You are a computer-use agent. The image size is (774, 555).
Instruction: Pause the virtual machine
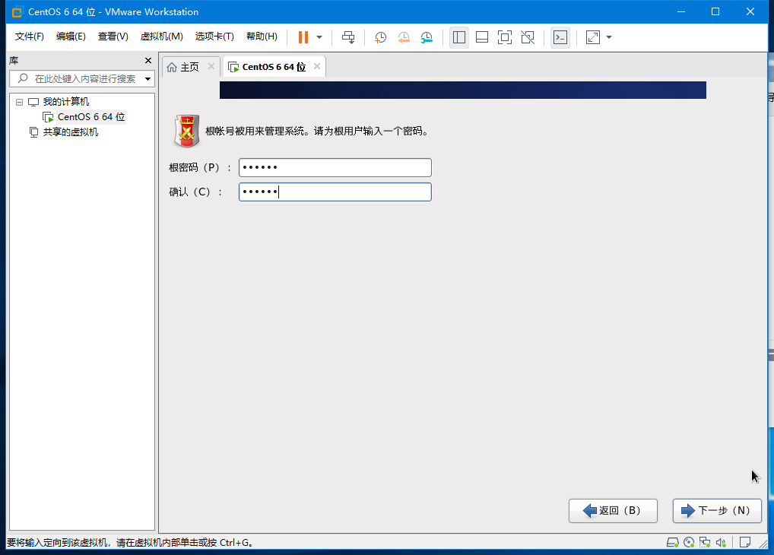(302, 36)
